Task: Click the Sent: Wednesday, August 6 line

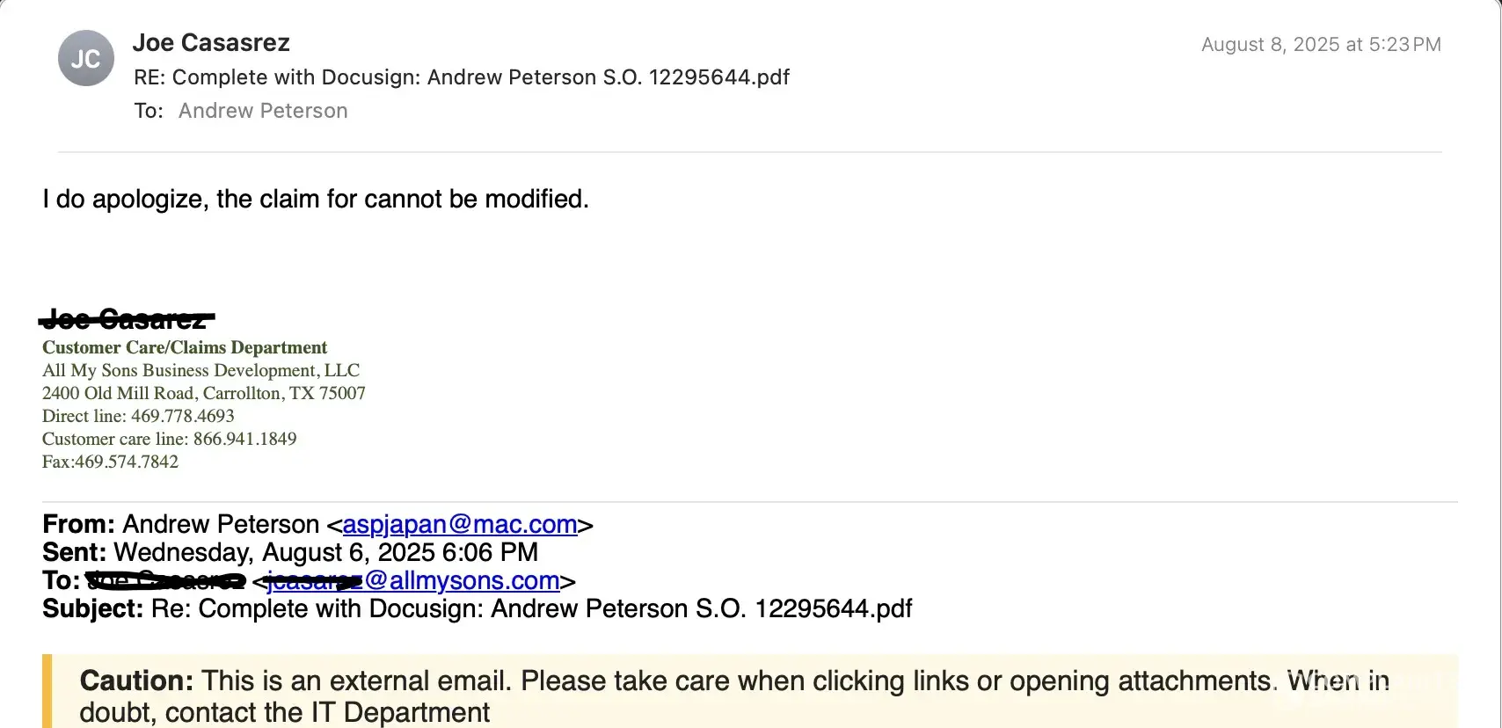Action: 290,553
